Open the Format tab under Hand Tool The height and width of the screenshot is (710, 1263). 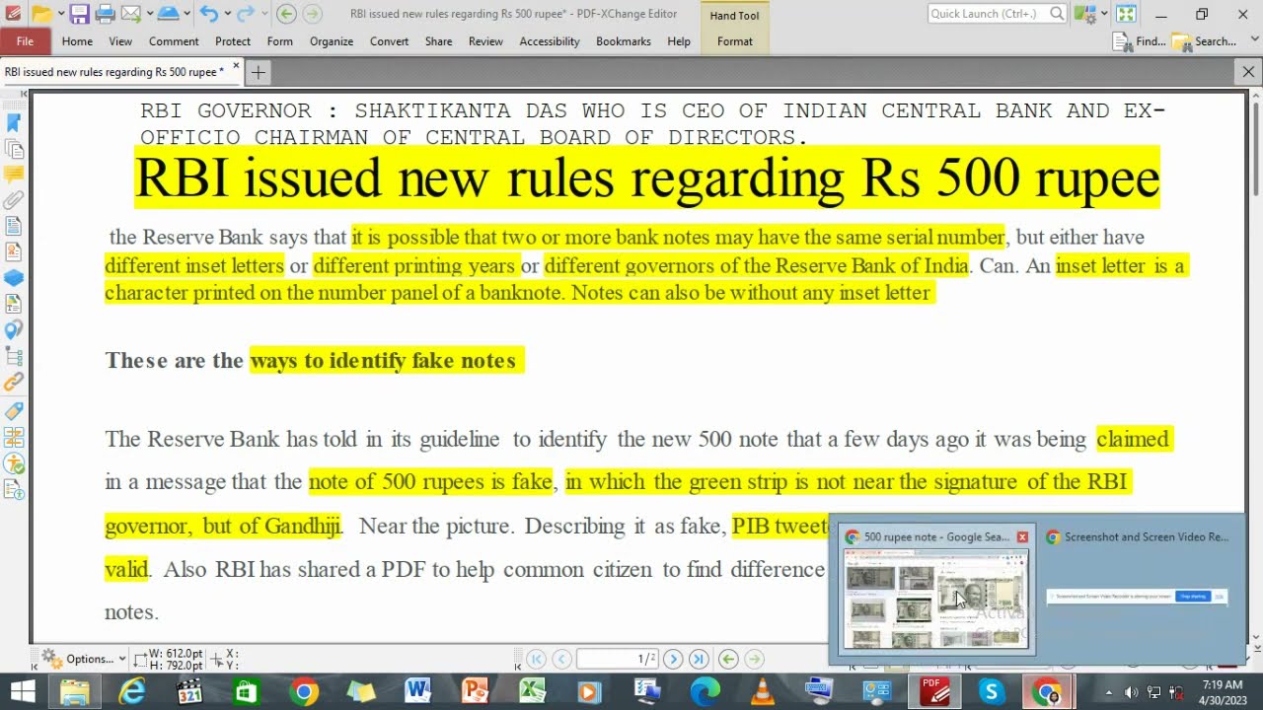point(735,41)
